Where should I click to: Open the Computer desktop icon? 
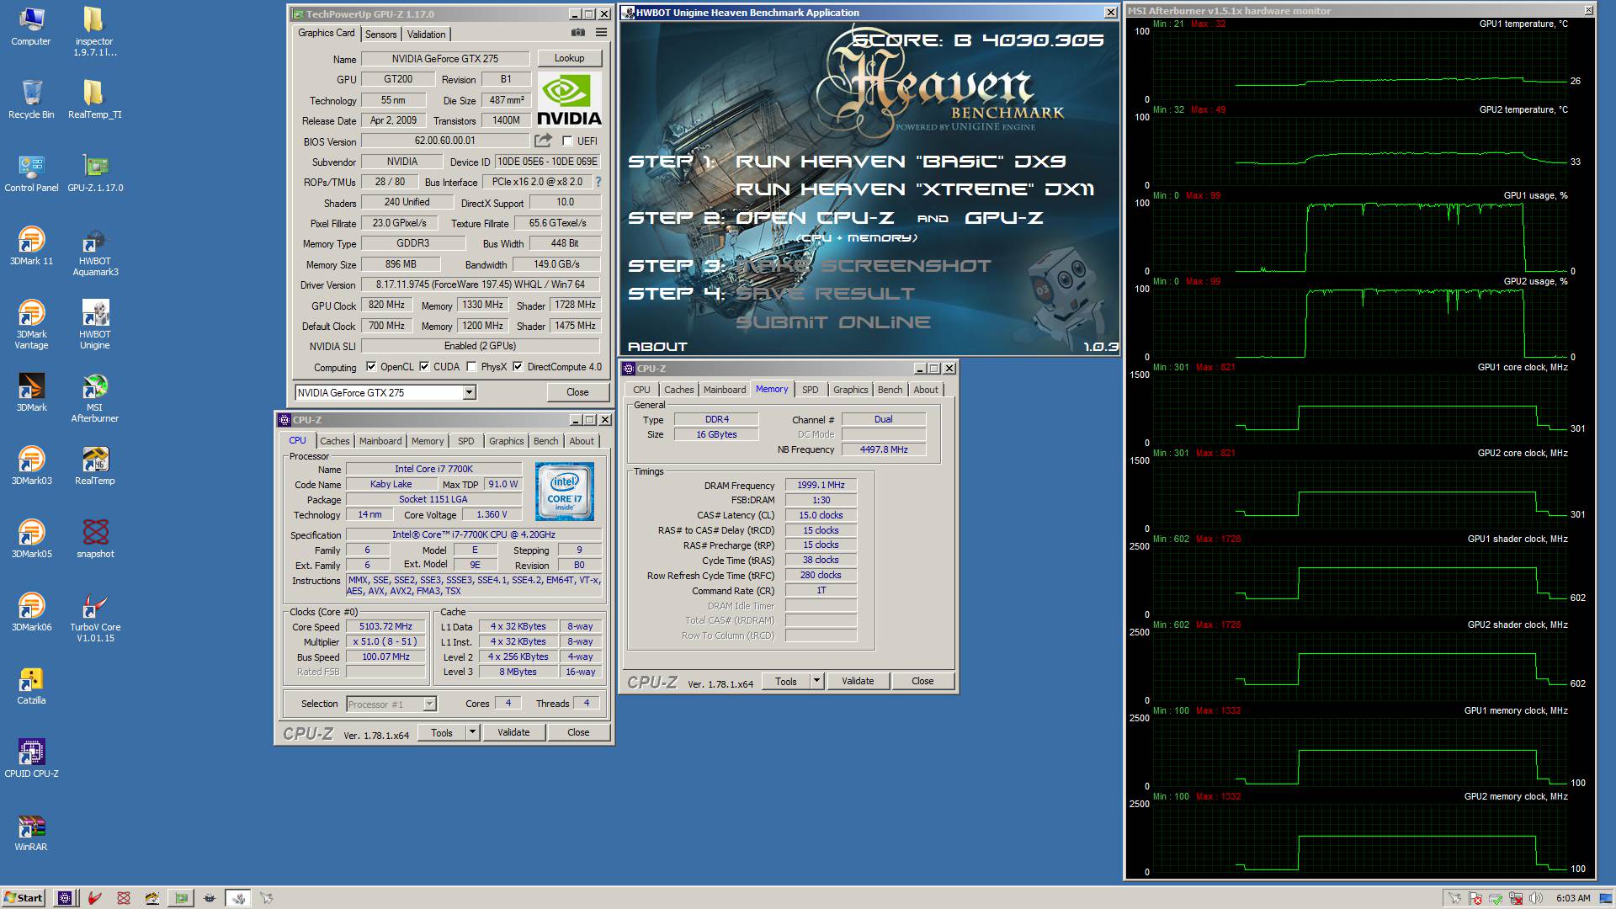pyautogui.click(x=31, y=27)
